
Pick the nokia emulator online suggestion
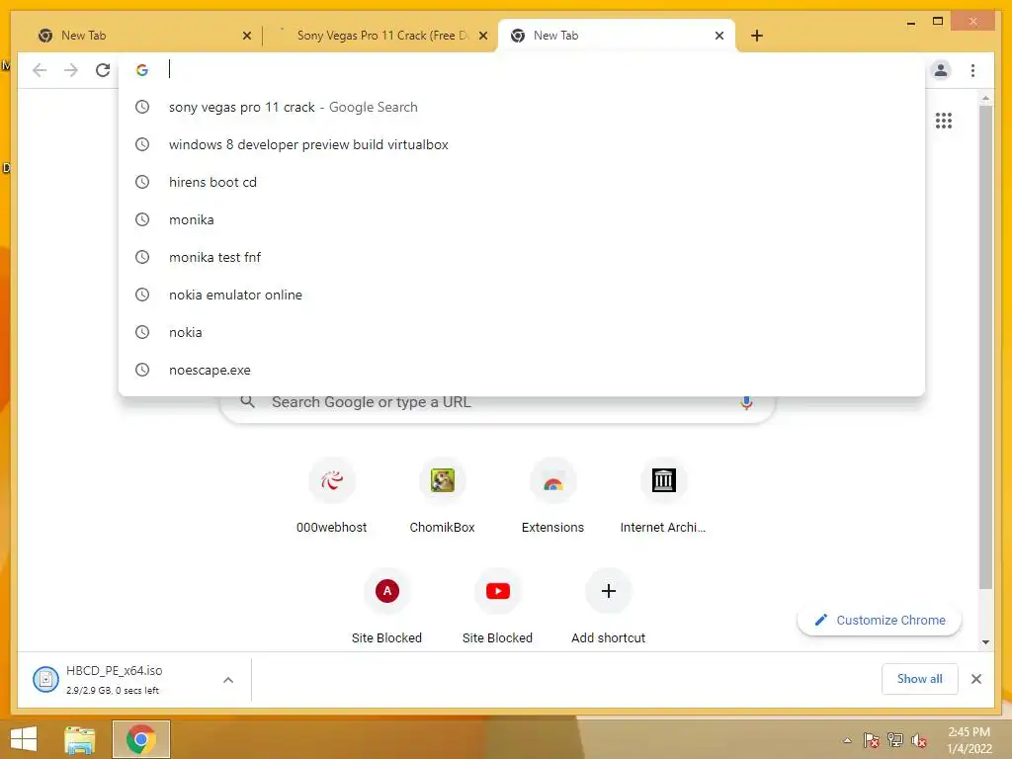pyautogui.click(x=522, y=295)
